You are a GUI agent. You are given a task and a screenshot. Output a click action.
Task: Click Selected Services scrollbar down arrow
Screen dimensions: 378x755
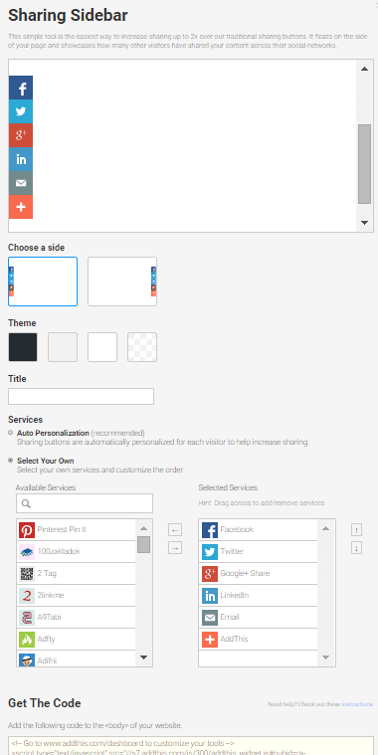326,658
